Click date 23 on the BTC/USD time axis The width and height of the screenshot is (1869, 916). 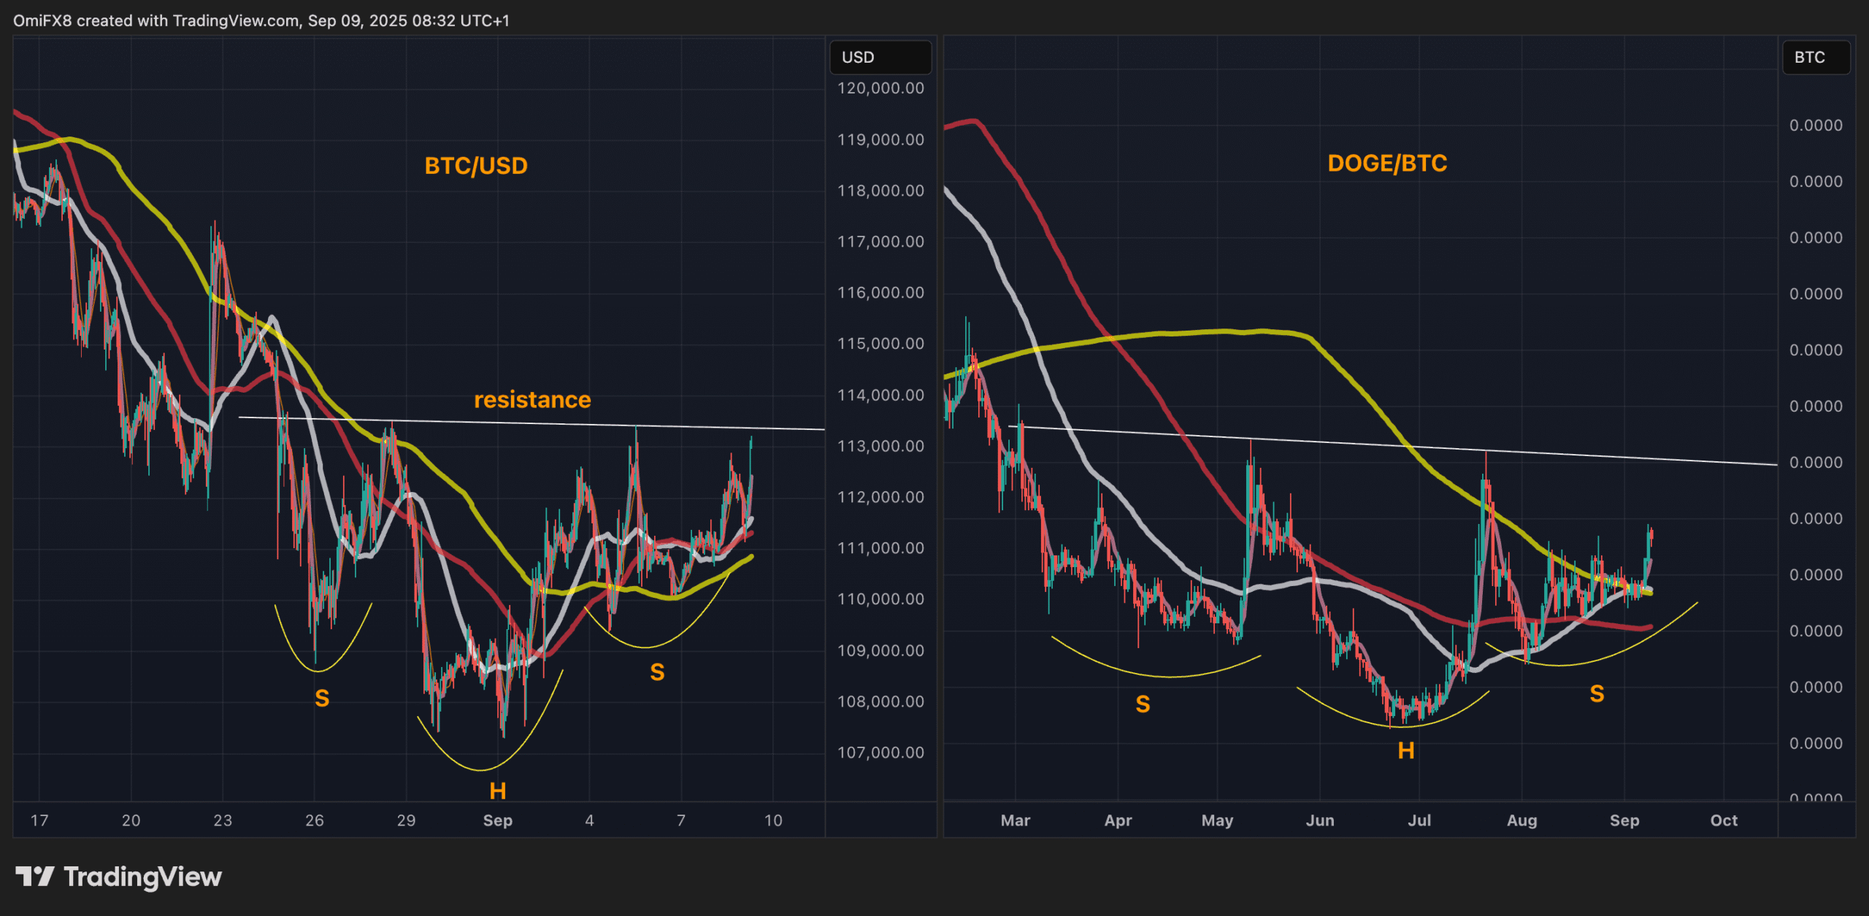point(223,820)
